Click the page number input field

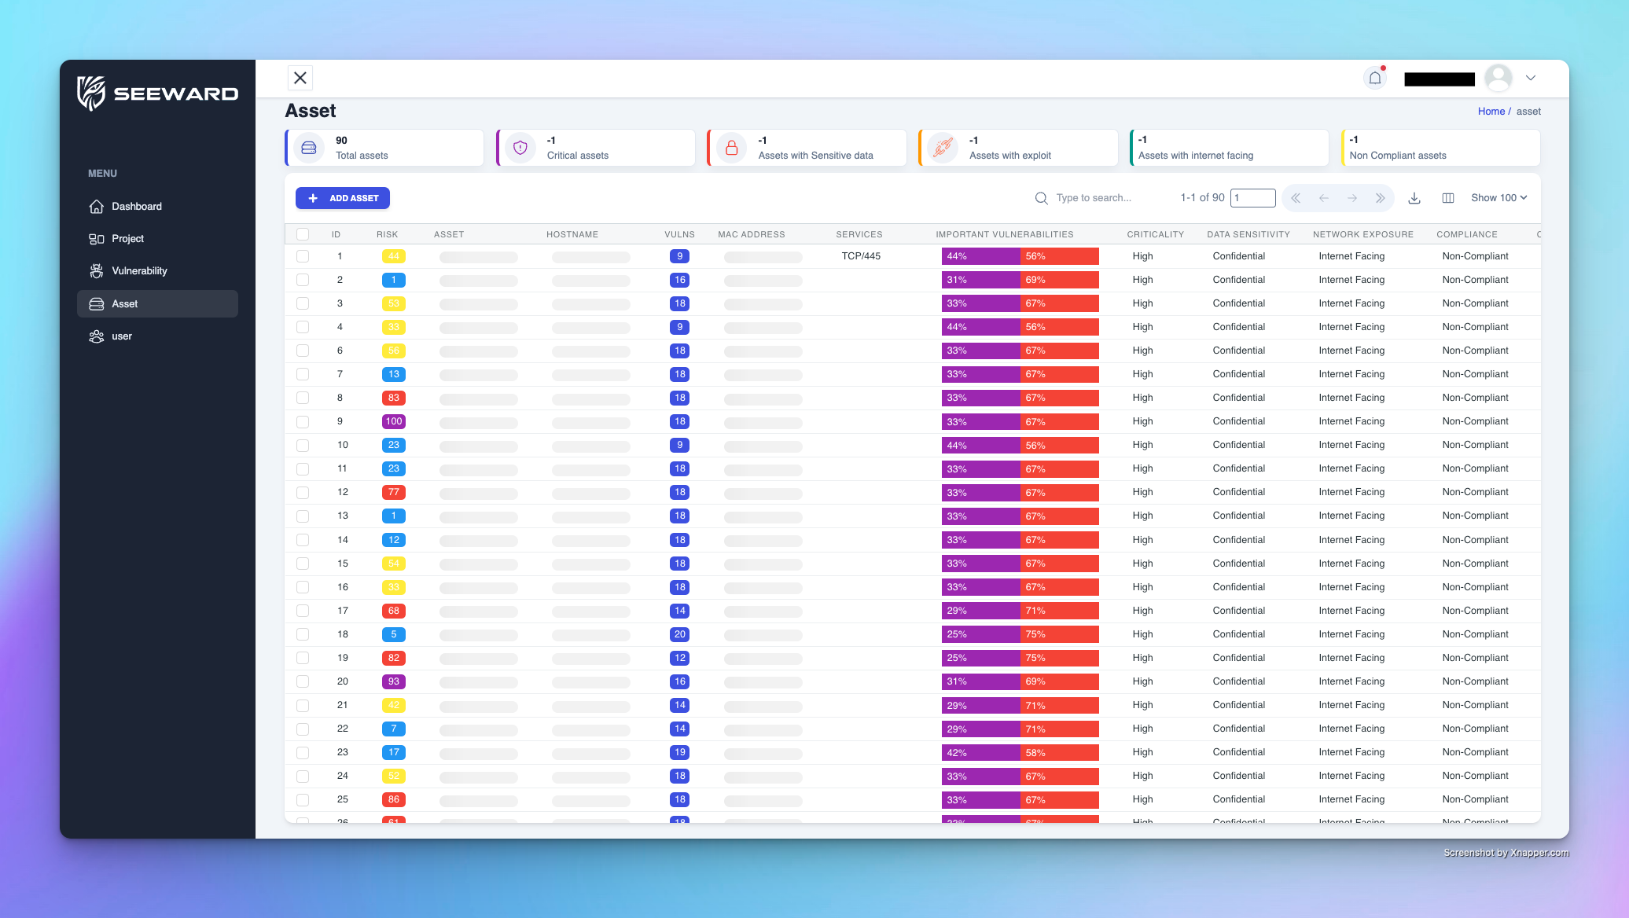(1252, 198)
